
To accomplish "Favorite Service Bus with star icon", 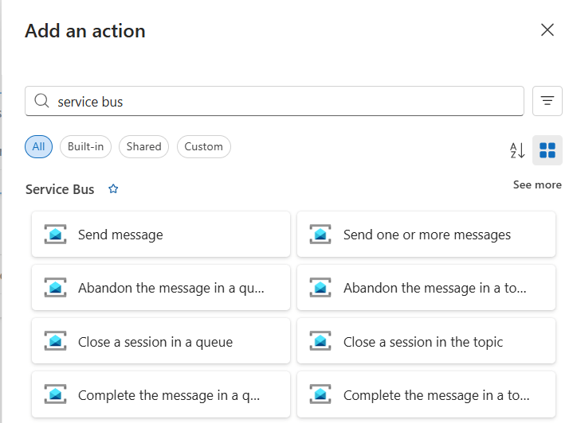I will click(113, 189).
